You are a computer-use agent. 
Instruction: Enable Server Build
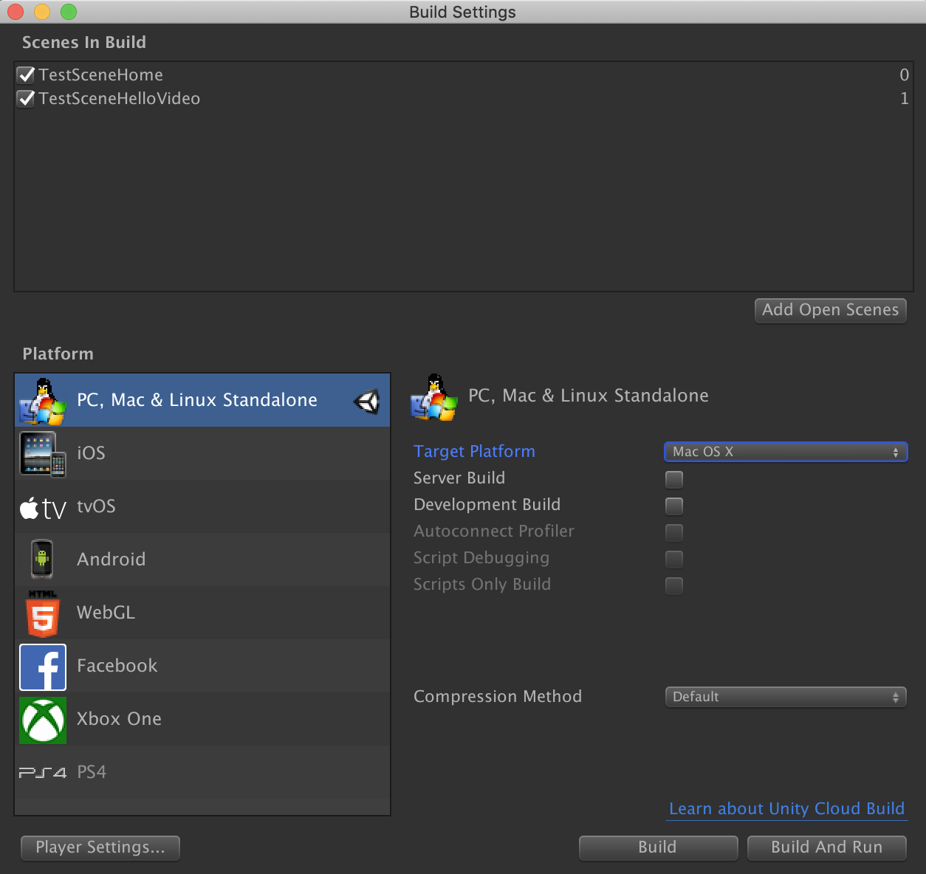coord(673,479)
